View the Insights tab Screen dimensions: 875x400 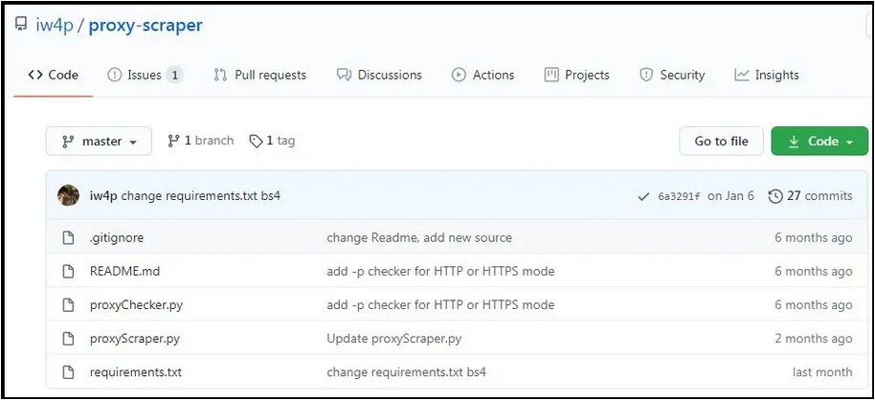click(767, 75)
